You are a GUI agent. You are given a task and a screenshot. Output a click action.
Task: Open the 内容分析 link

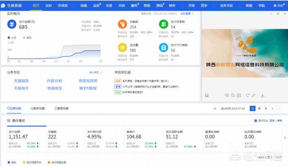(54, 81)
